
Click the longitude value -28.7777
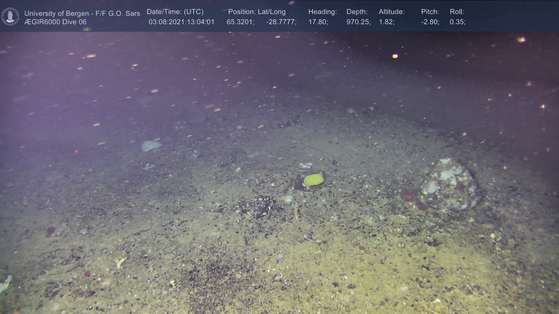pos(281,22)
